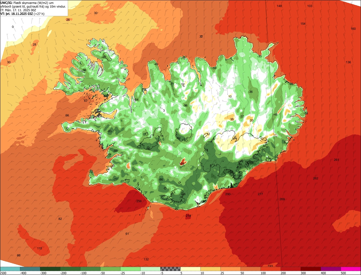This screenshot has width=361, height=275.
Task: Click the '-76' value on the east coast
Action: (x=291, y=84)
